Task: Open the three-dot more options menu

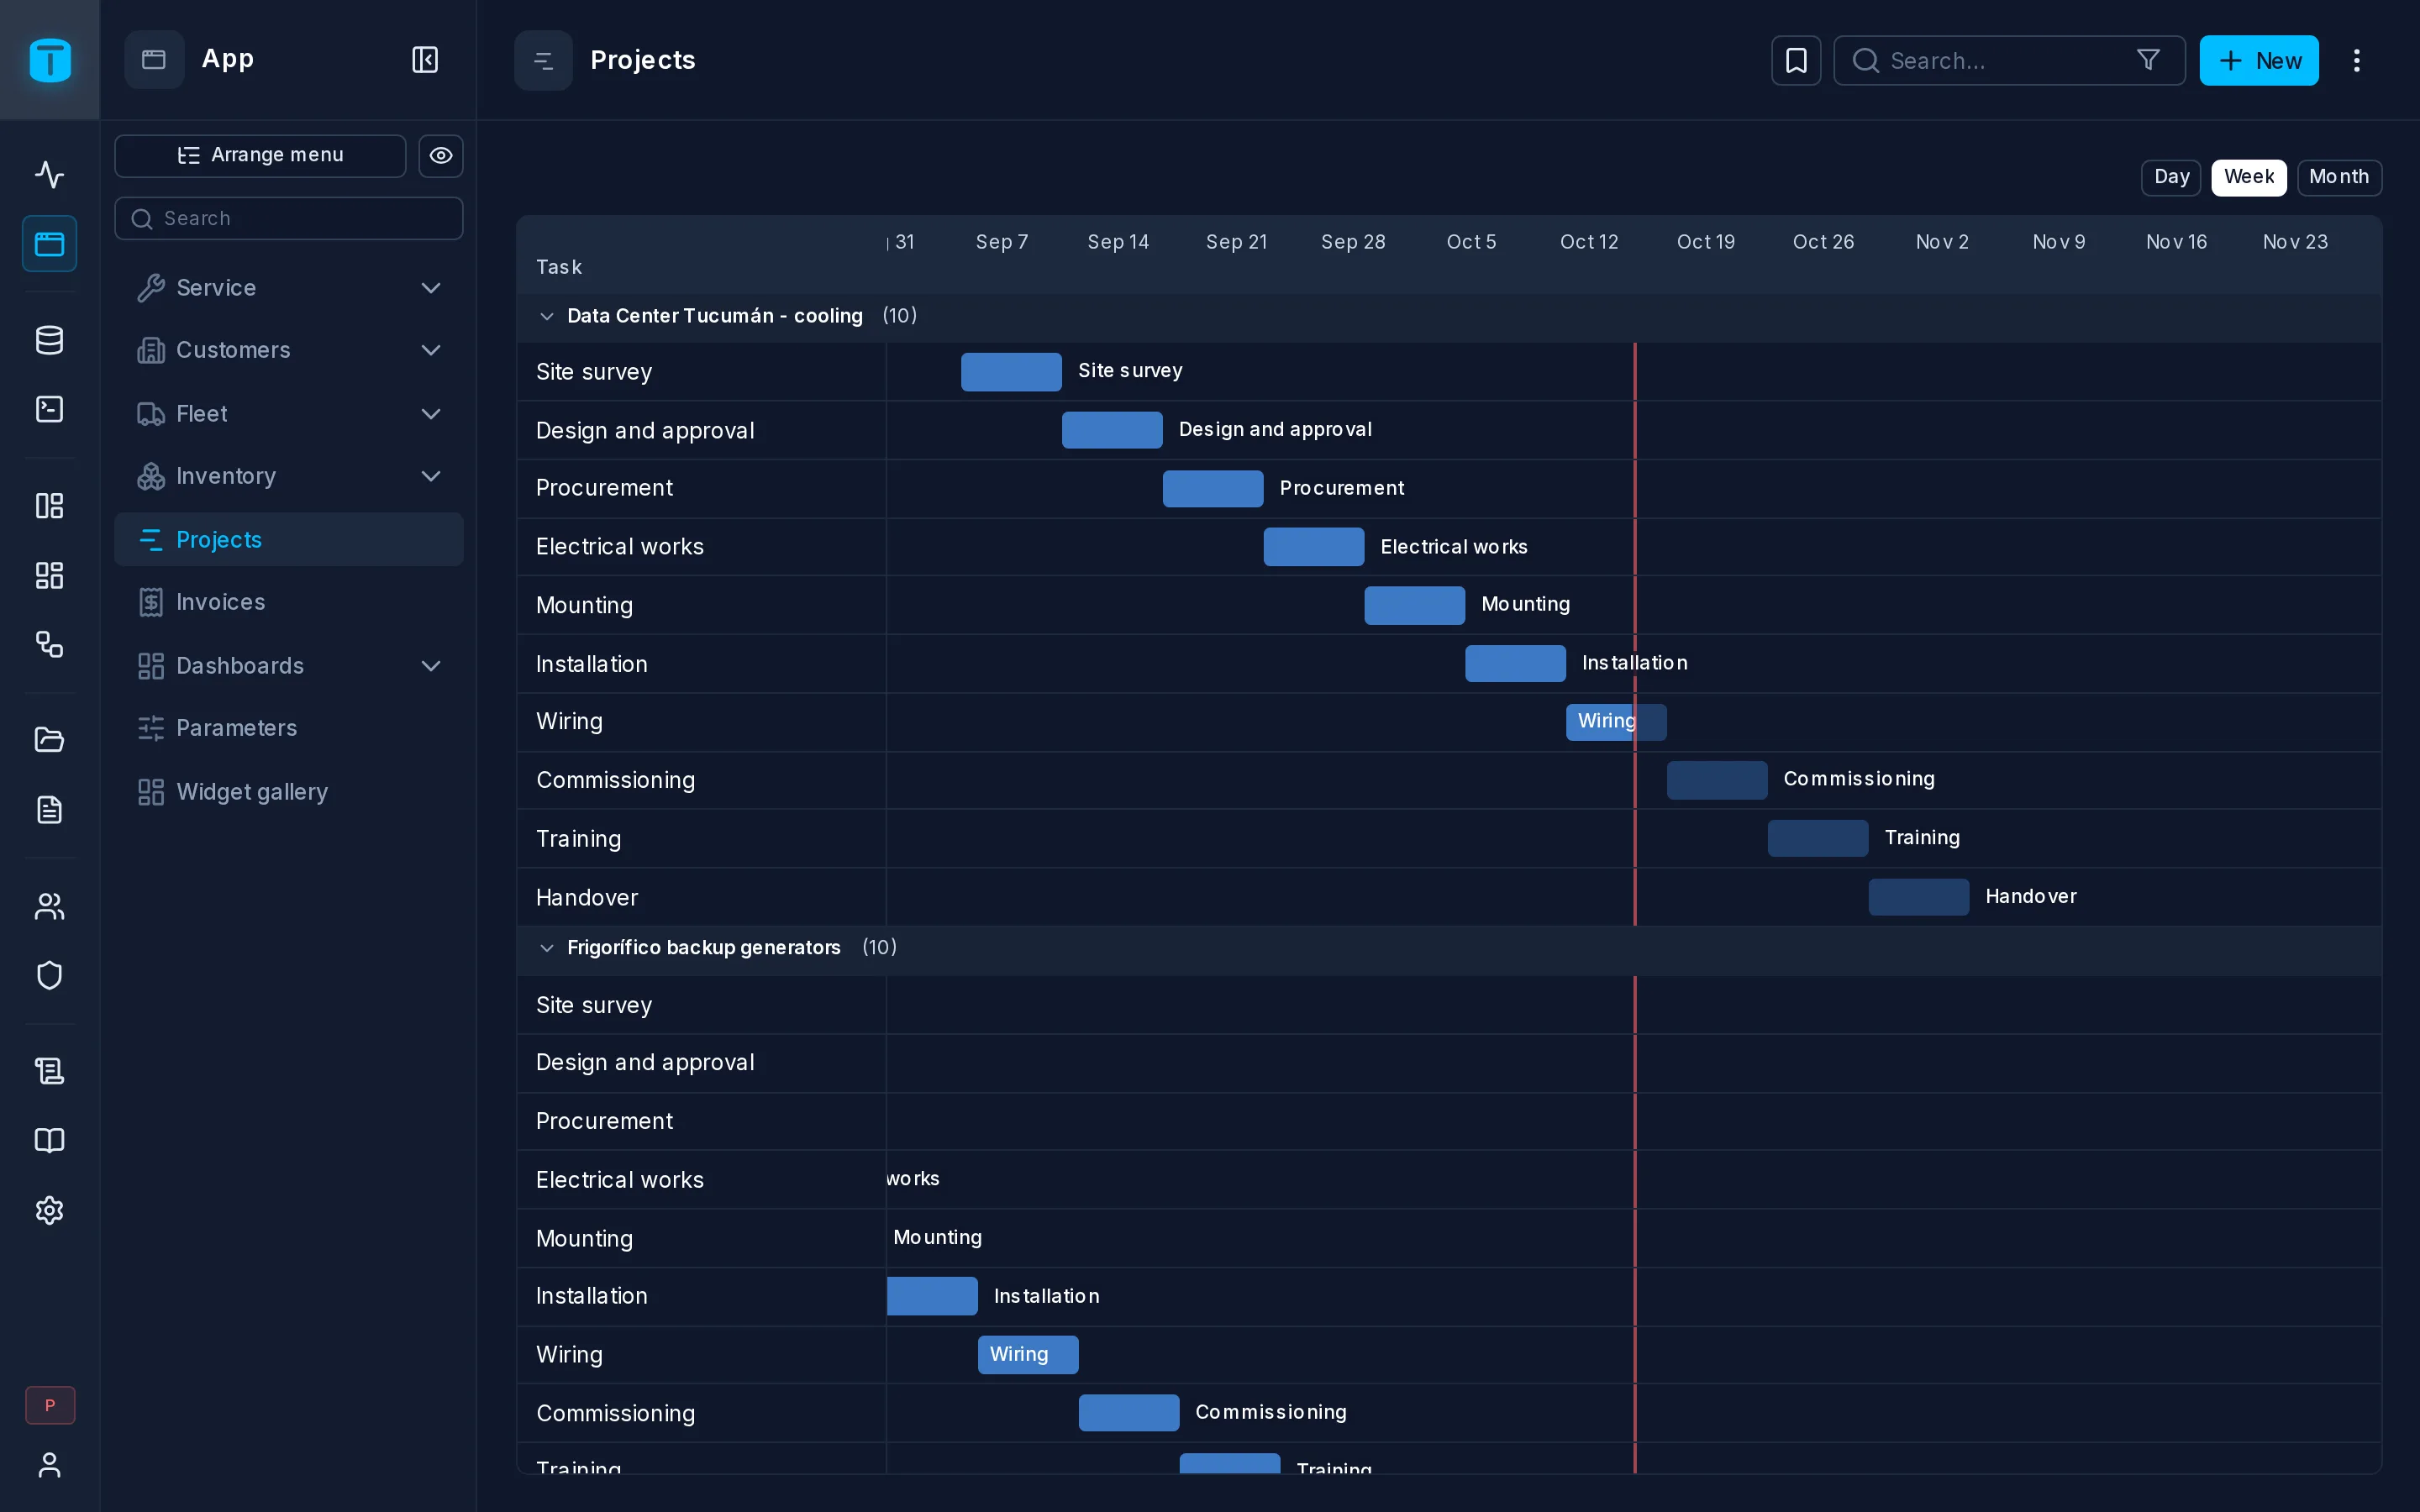Action: [x=2356, y=60]
